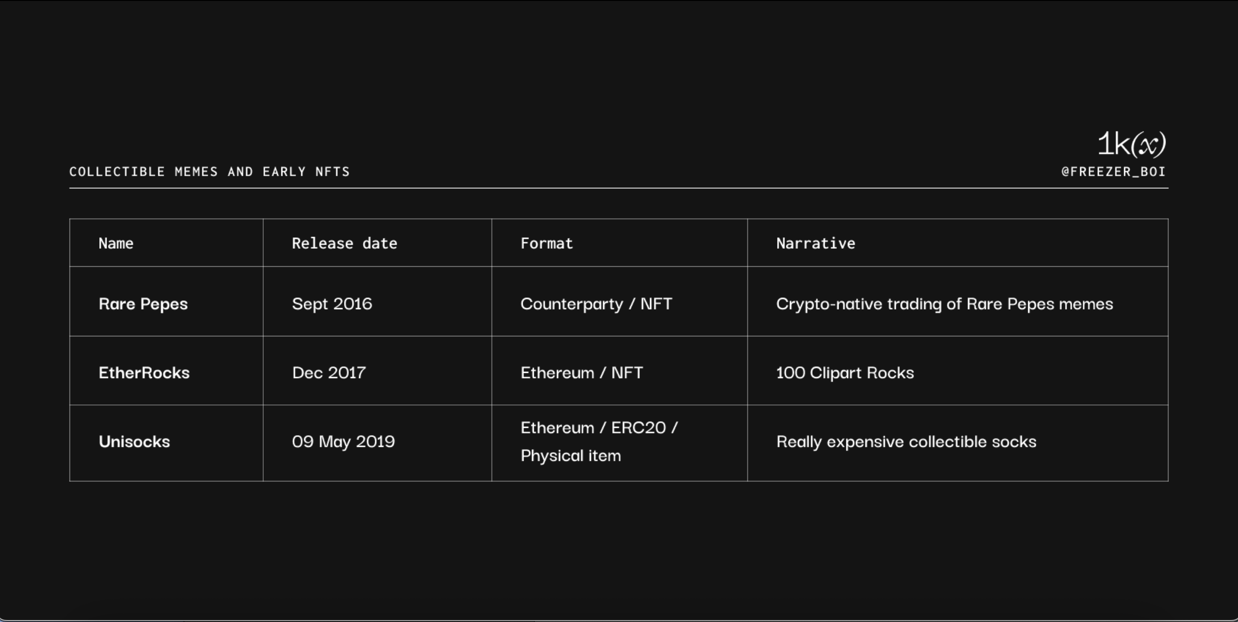Viewport: 1238px width, 622px height.
Task: Select the Unisocks name cell
Action: click(134, 441)
